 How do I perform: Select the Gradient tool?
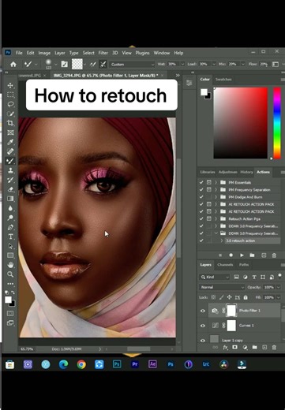10,199
